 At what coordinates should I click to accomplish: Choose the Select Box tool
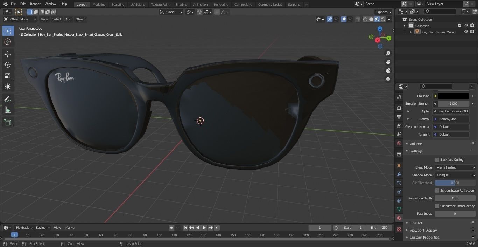8,31
